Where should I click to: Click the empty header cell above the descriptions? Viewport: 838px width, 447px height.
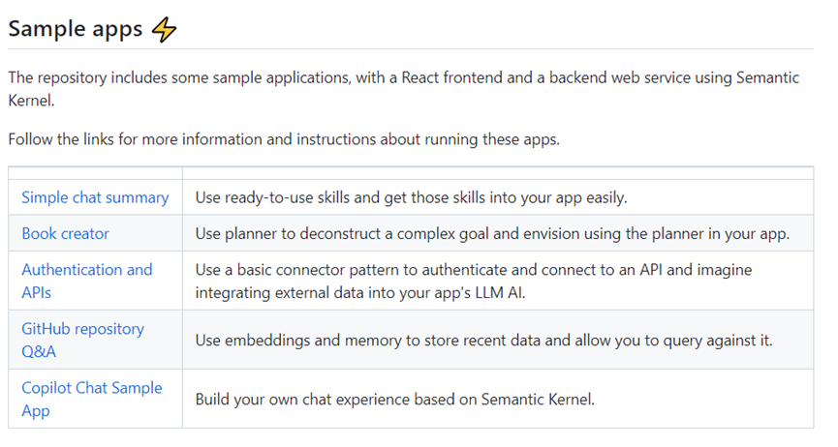pos(498,173)
